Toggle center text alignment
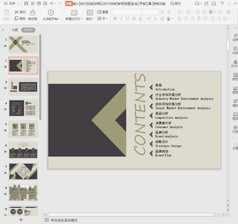238x224 pixels. tap(186, 18)
